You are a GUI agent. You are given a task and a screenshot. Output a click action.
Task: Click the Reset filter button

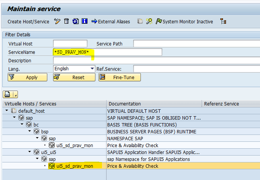pos(74,77)
